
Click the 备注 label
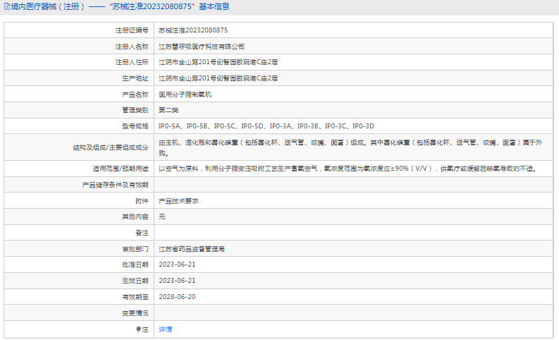click(142, 233)
